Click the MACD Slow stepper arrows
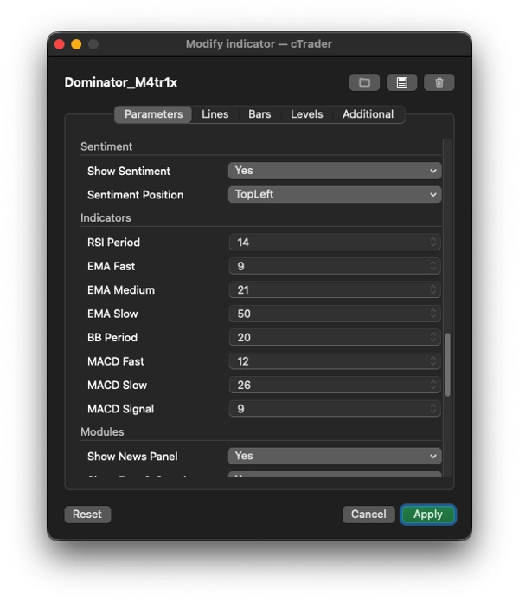 pos(433,385)
